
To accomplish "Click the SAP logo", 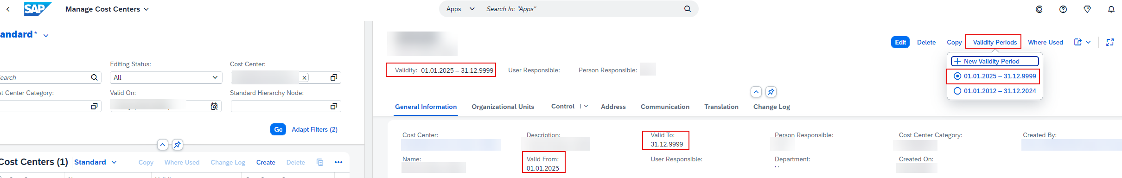I will point(38,9).
